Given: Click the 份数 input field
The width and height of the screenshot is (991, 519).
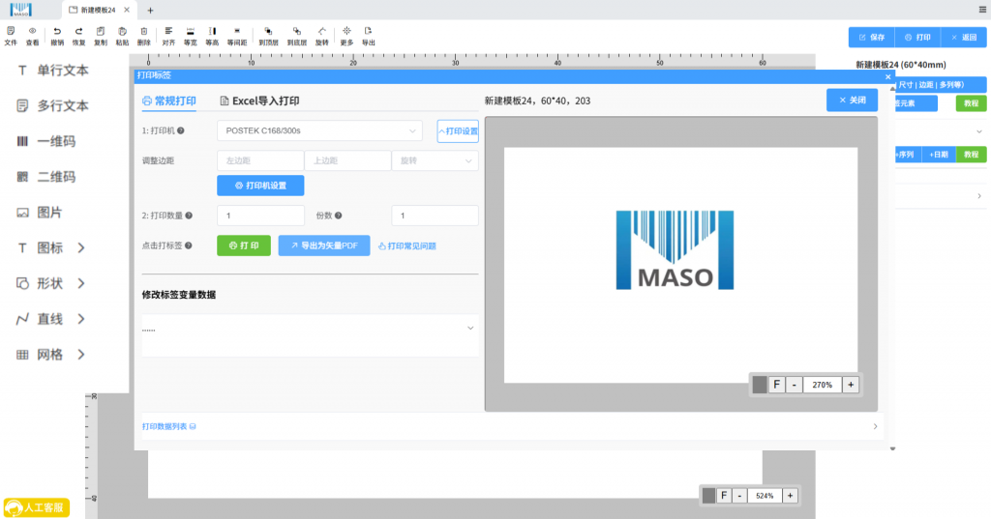Looking at the screenshot, I should 435,216.
